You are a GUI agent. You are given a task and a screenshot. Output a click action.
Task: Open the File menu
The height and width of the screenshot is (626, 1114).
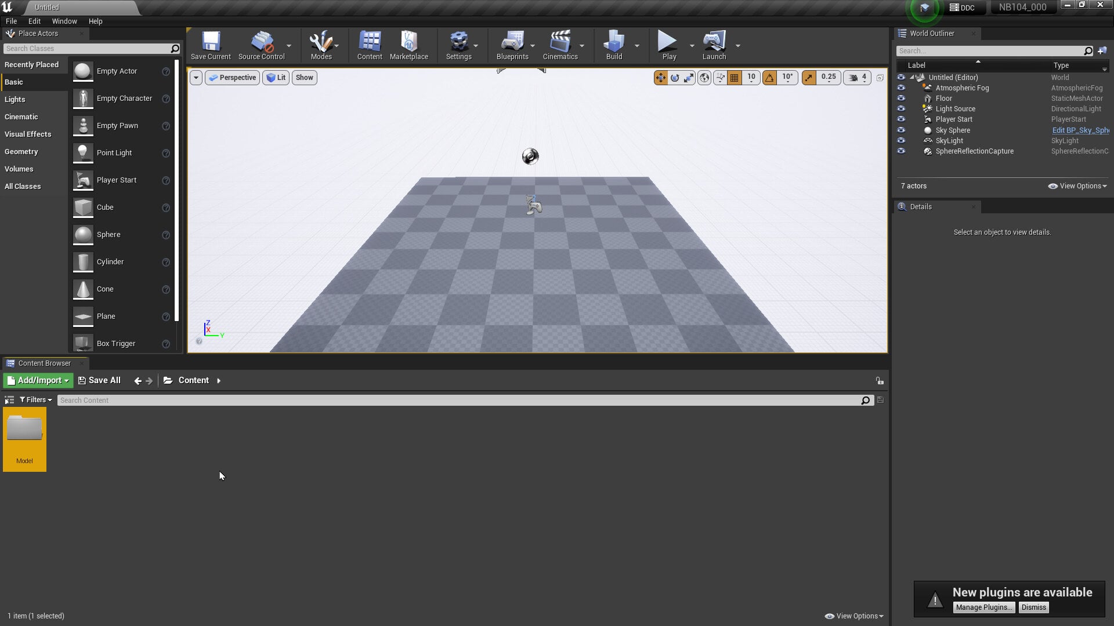click(x=11, y=21)
